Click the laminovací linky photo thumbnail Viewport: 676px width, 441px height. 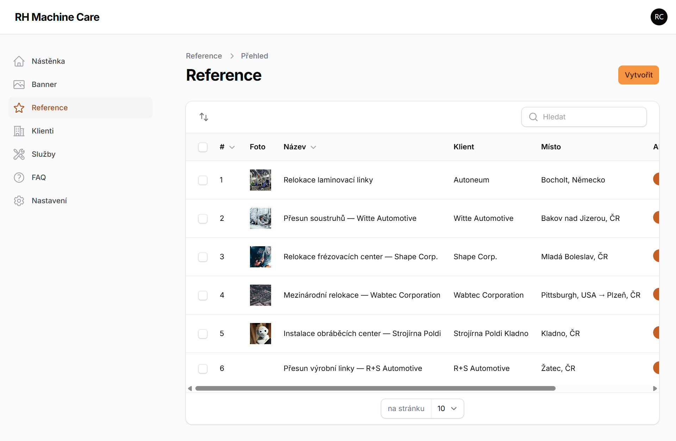pos(261,180)
